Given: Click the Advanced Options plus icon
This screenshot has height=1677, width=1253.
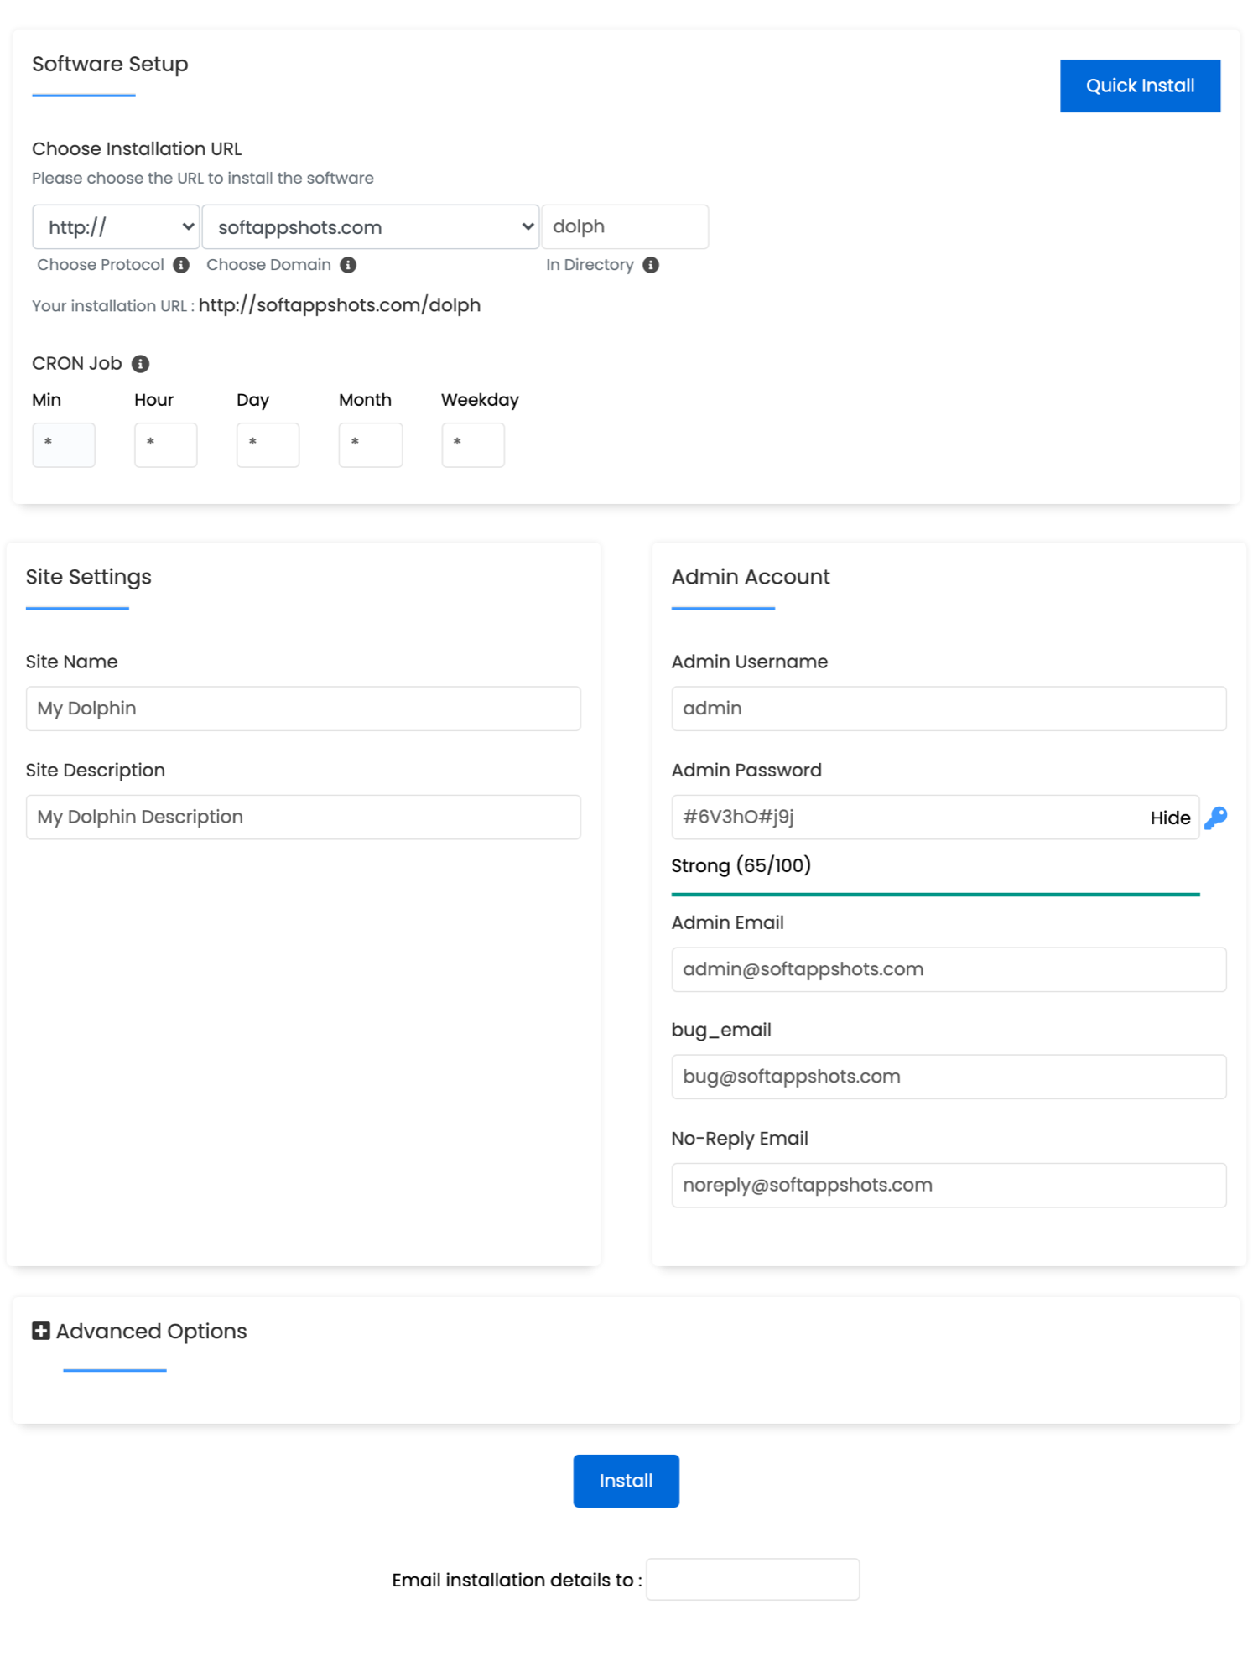Looking at the screenshot, I should click(40, 1331).
